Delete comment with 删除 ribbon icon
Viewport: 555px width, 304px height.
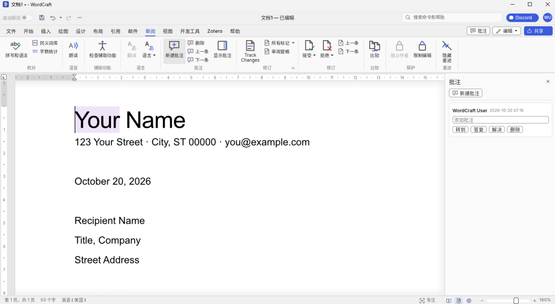pyautogui.click(x=196, y=43)
